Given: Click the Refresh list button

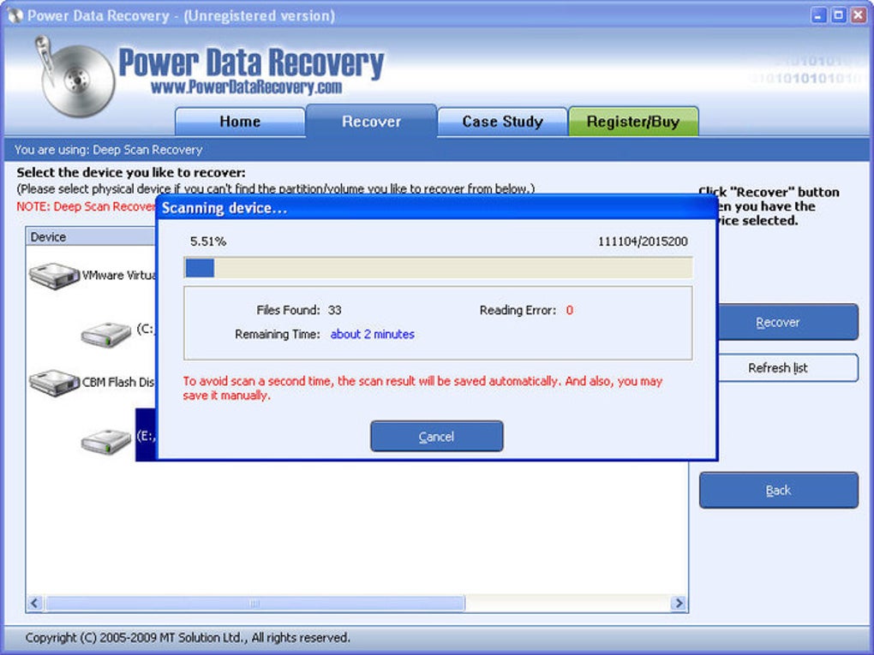Looking at the screenshot, I should click(x=787, y=367).
